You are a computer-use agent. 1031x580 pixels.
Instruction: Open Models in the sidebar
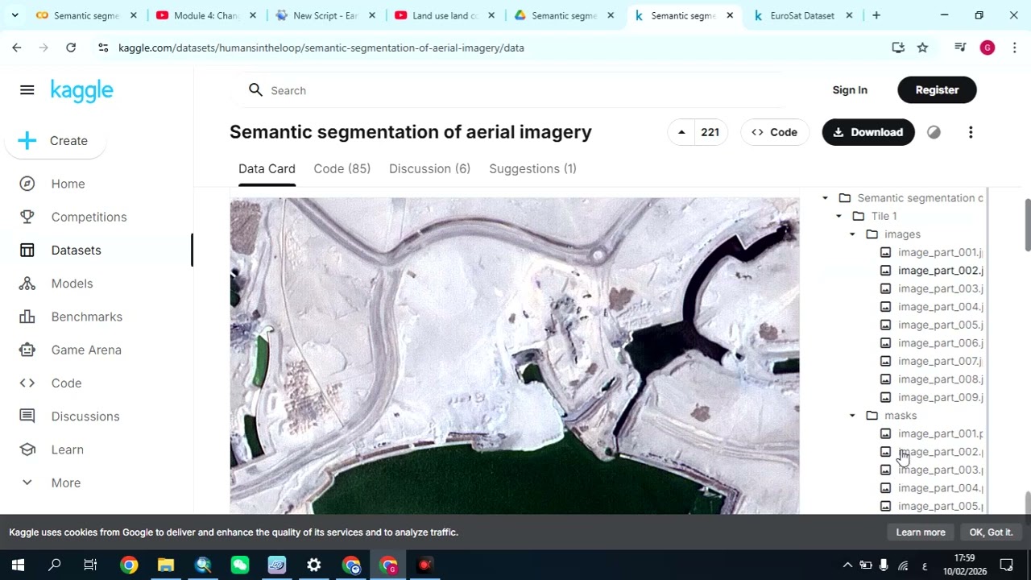click(72, 284)
